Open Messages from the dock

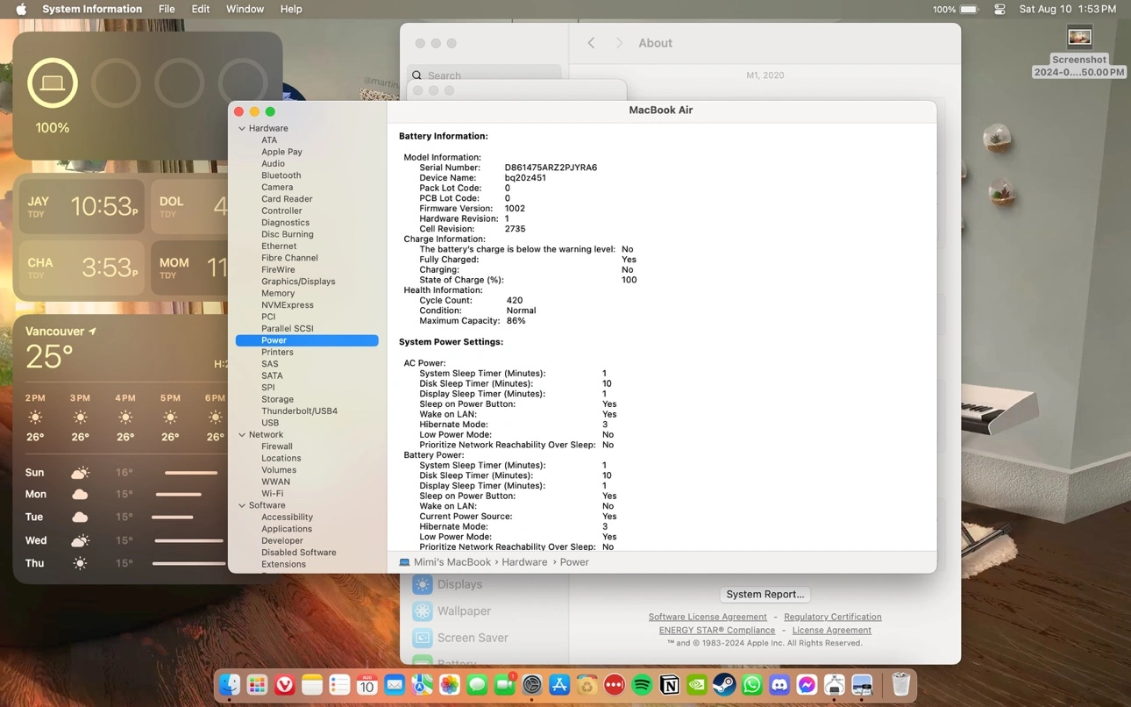pyautogui.click(x=477, y=684)
